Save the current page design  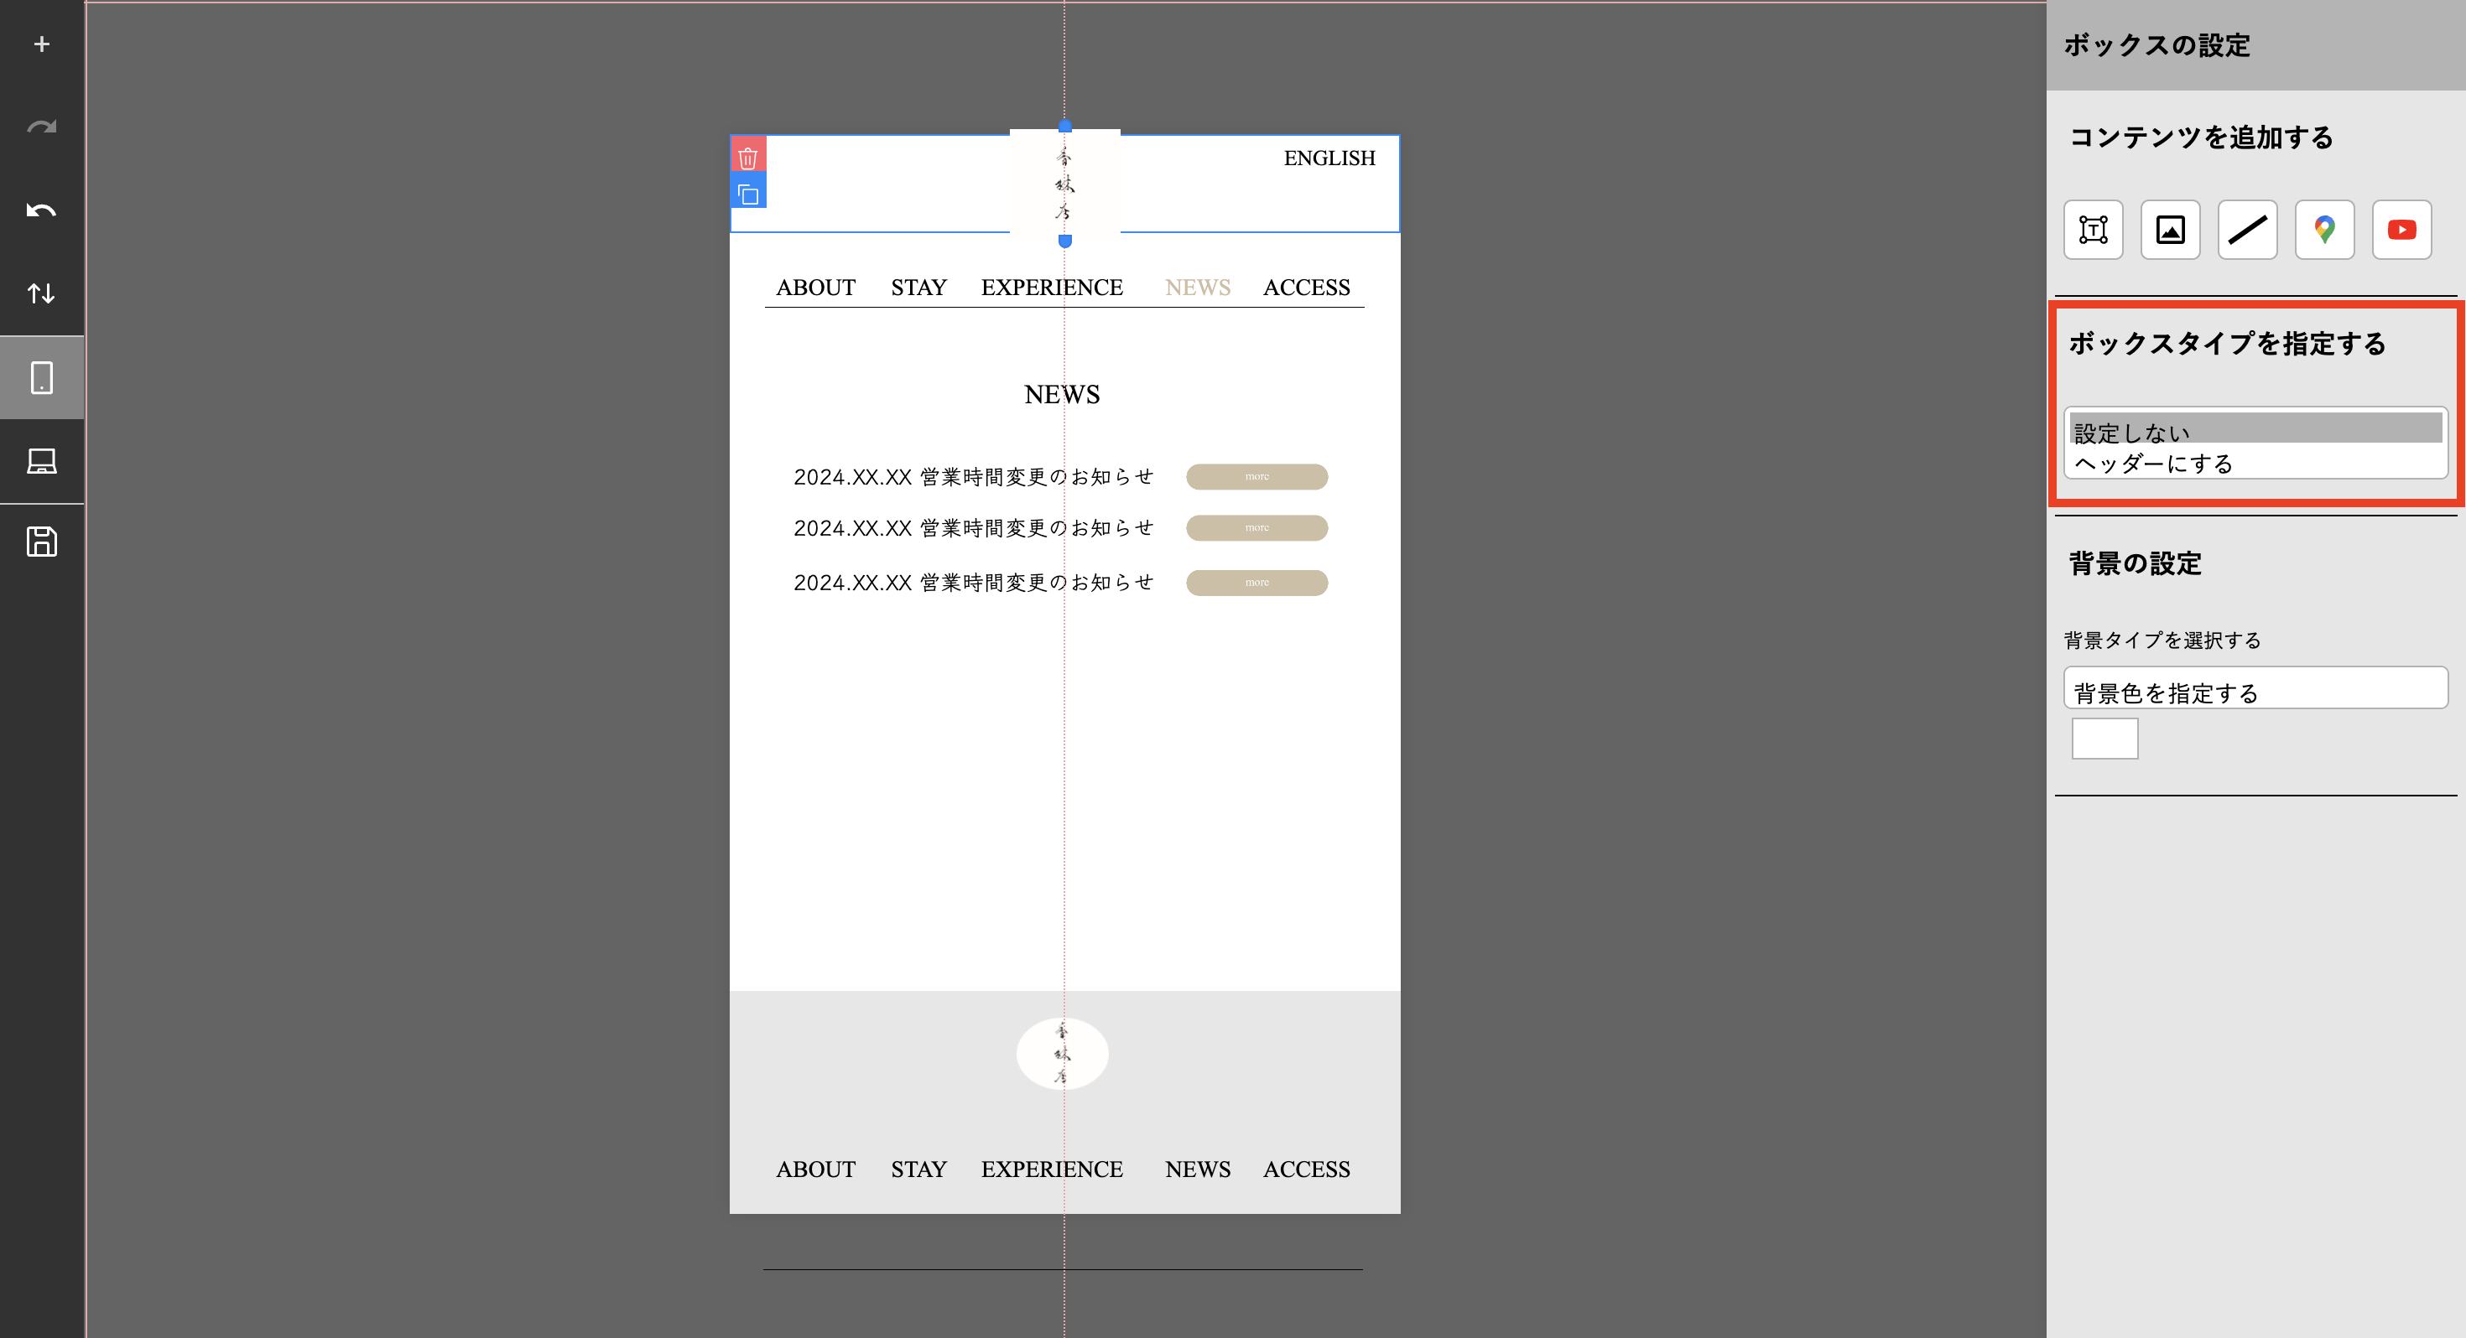tap(41, 542)
